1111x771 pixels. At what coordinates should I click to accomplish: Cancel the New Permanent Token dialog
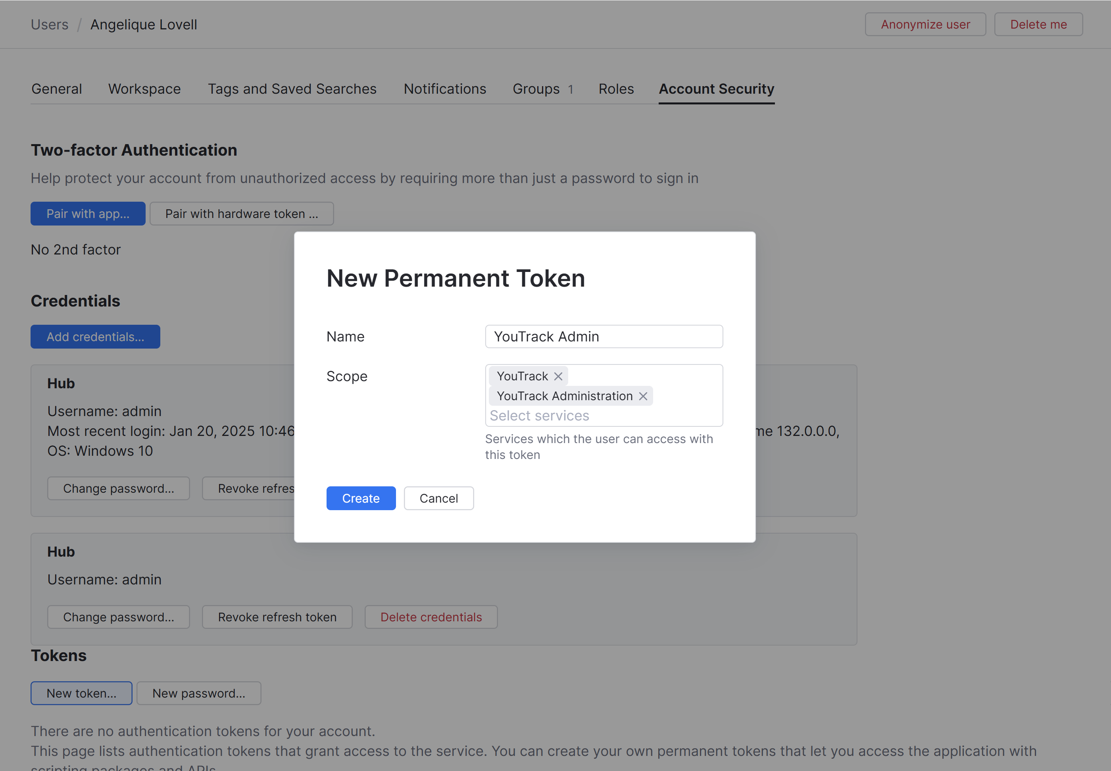(438, 498)
